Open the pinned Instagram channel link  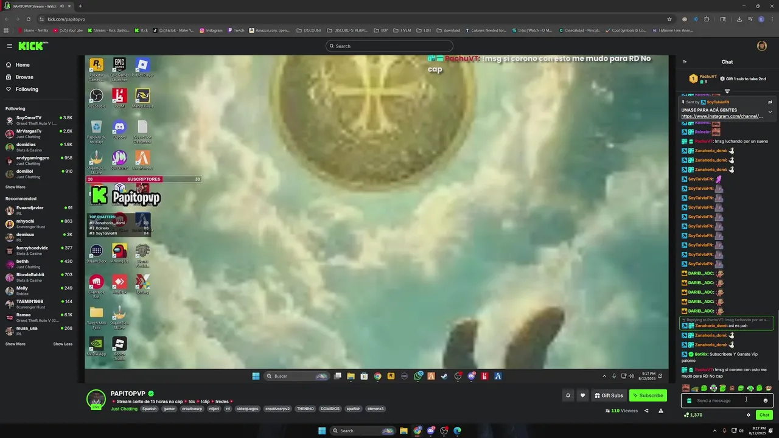click(x=722, y=116)
